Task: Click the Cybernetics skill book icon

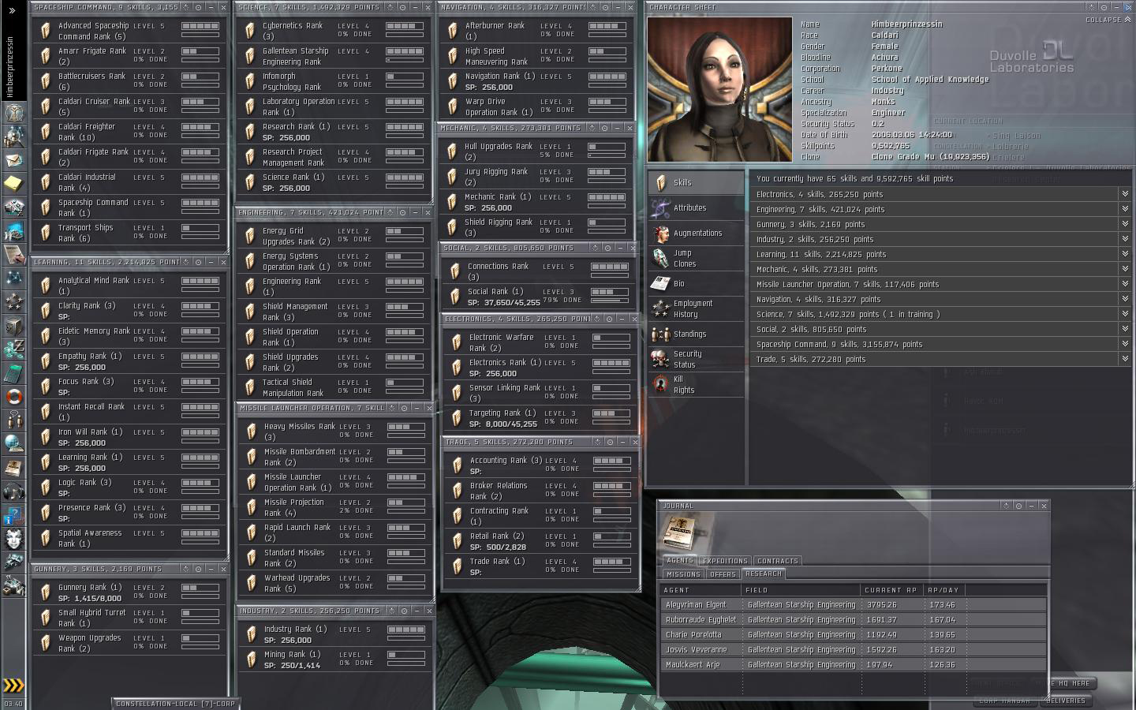Action: (251, 30)
